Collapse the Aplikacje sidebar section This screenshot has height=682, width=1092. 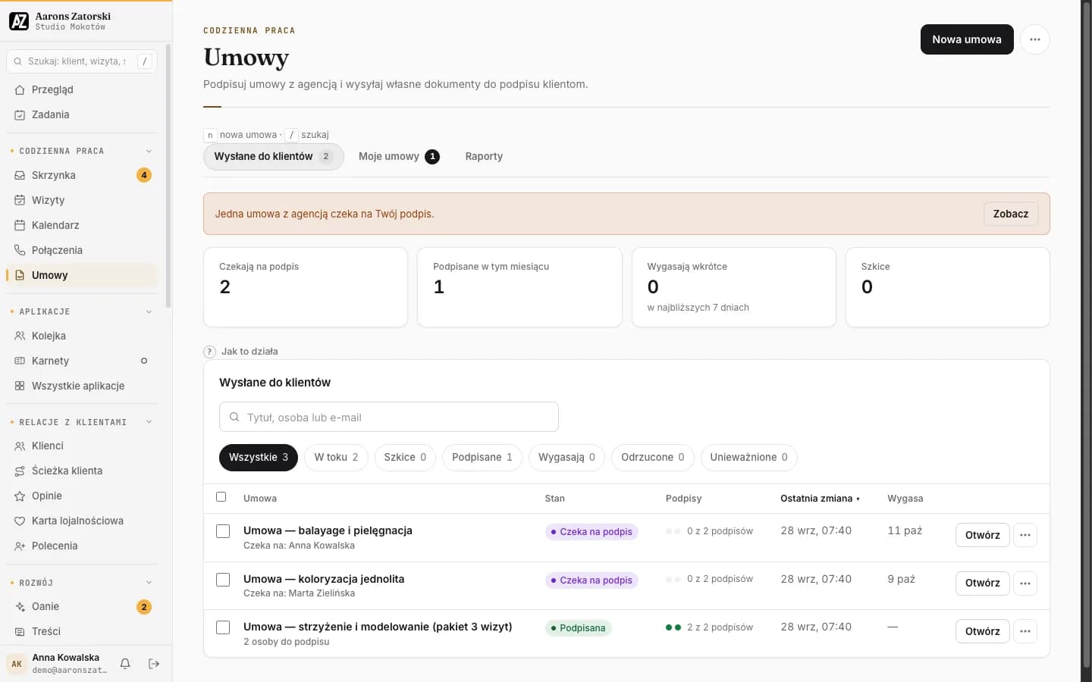(149, 311)
